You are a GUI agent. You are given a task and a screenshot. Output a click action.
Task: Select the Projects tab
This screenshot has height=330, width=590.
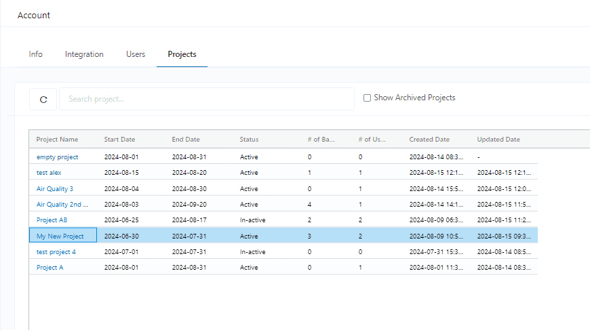182,54
